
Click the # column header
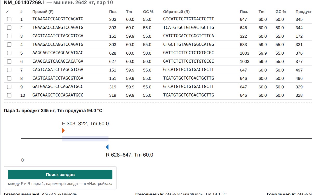pos(22,12)
